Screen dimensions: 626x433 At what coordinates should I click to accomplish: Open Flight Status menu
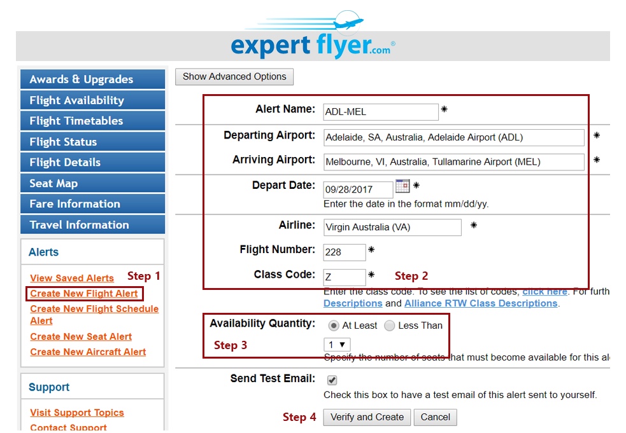(92, 142)
